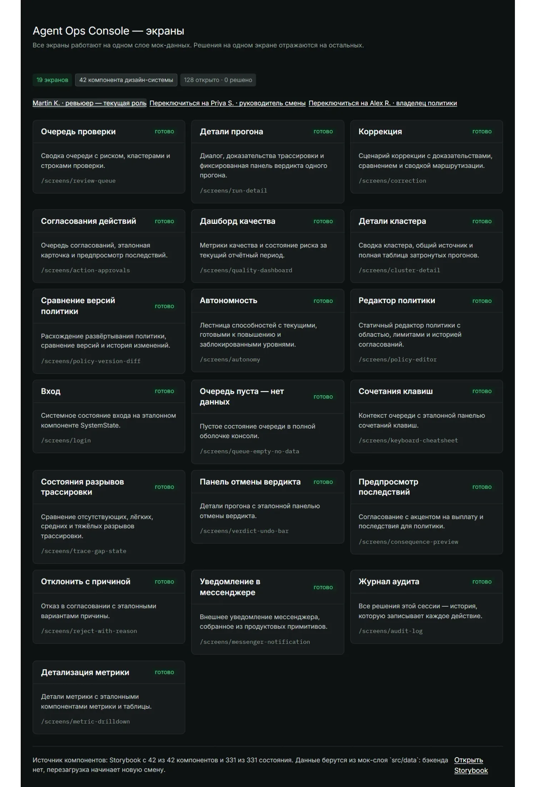Open the Детали прогона card

[268, 162]
